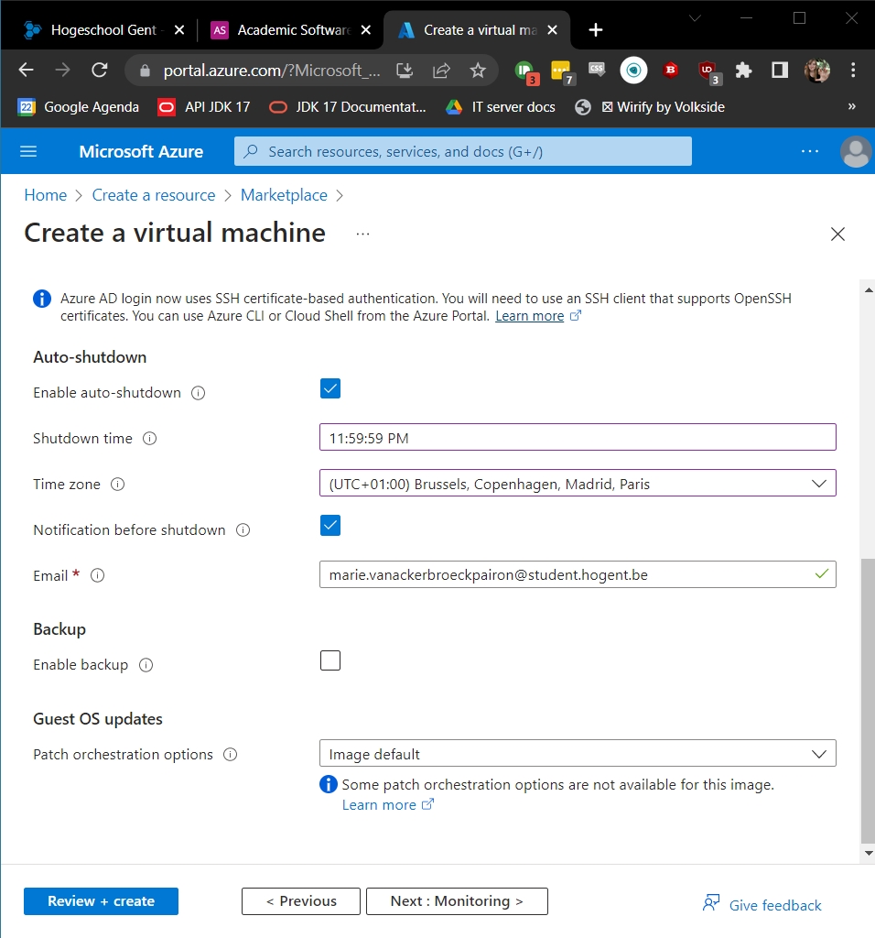This screenshot has height=938, width=875.
Task: Open the Azure portal hamburger menu
Action: tap(28, 151)
